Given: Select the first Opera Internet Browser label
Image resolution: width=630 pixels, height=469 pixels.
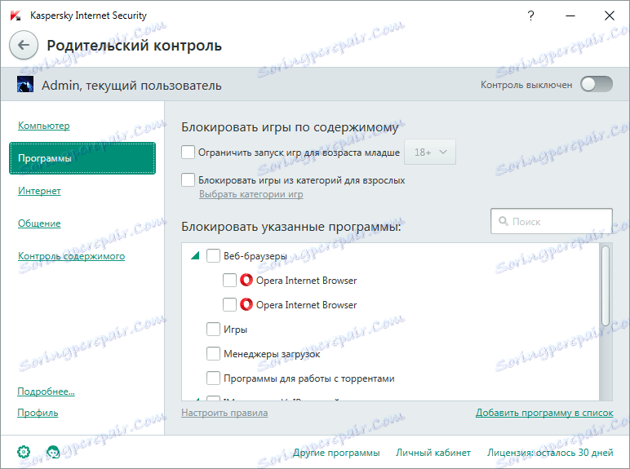Looking at the screenshot, I should 307,281.
